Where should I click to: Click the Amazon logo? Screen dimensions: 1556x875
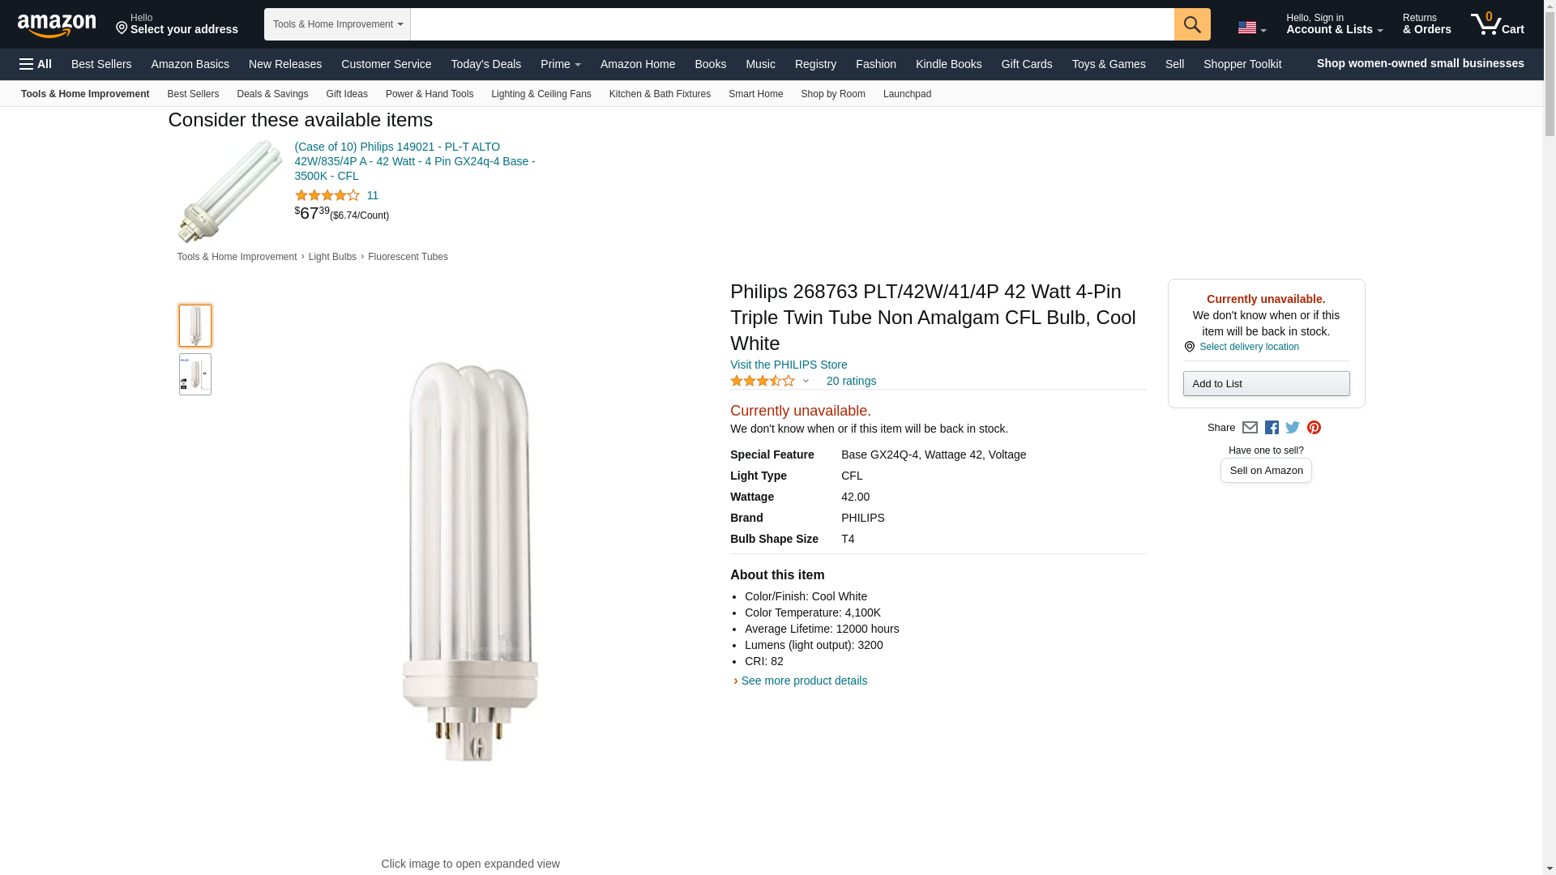coord(57,25)
